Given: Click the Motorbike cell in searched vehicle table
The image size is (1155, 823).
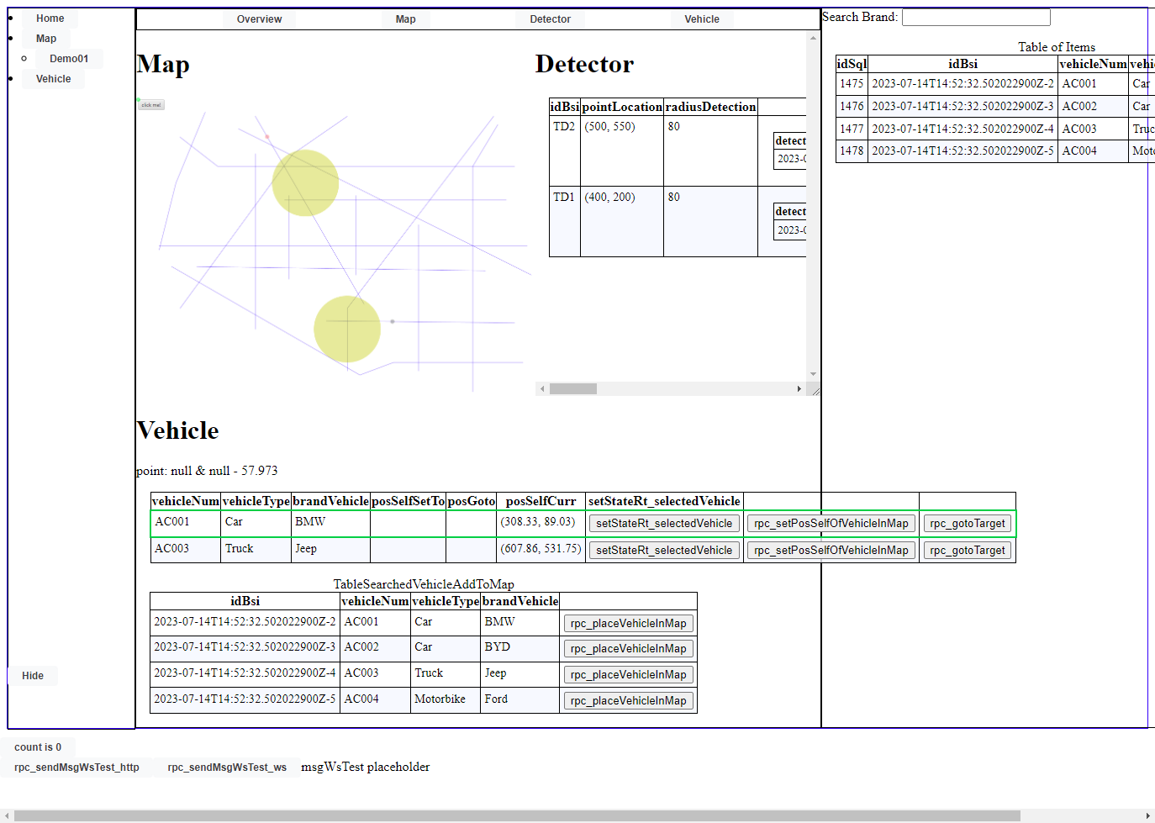Looking at the screenshot, I should point(446,700).
